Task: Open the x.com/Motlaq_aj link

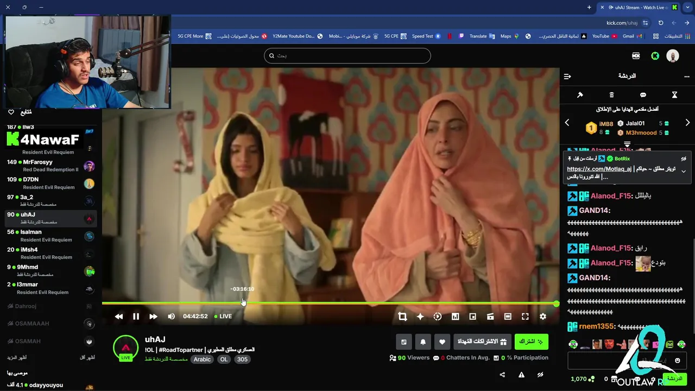Action: tap(599, 169)
